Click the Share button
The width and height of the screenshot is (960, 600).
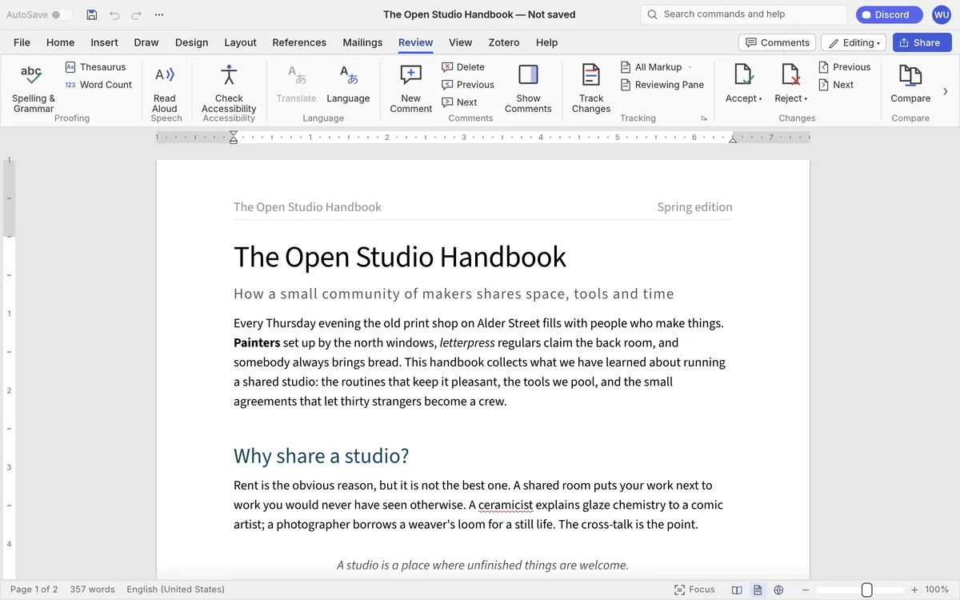point(922,42)
